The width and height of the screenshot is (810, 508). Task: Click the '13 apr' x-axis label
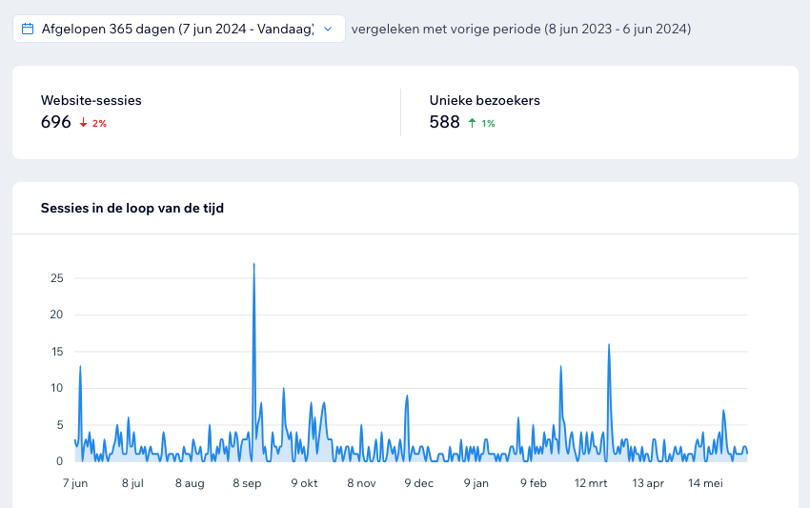click(x=648, y=483)
